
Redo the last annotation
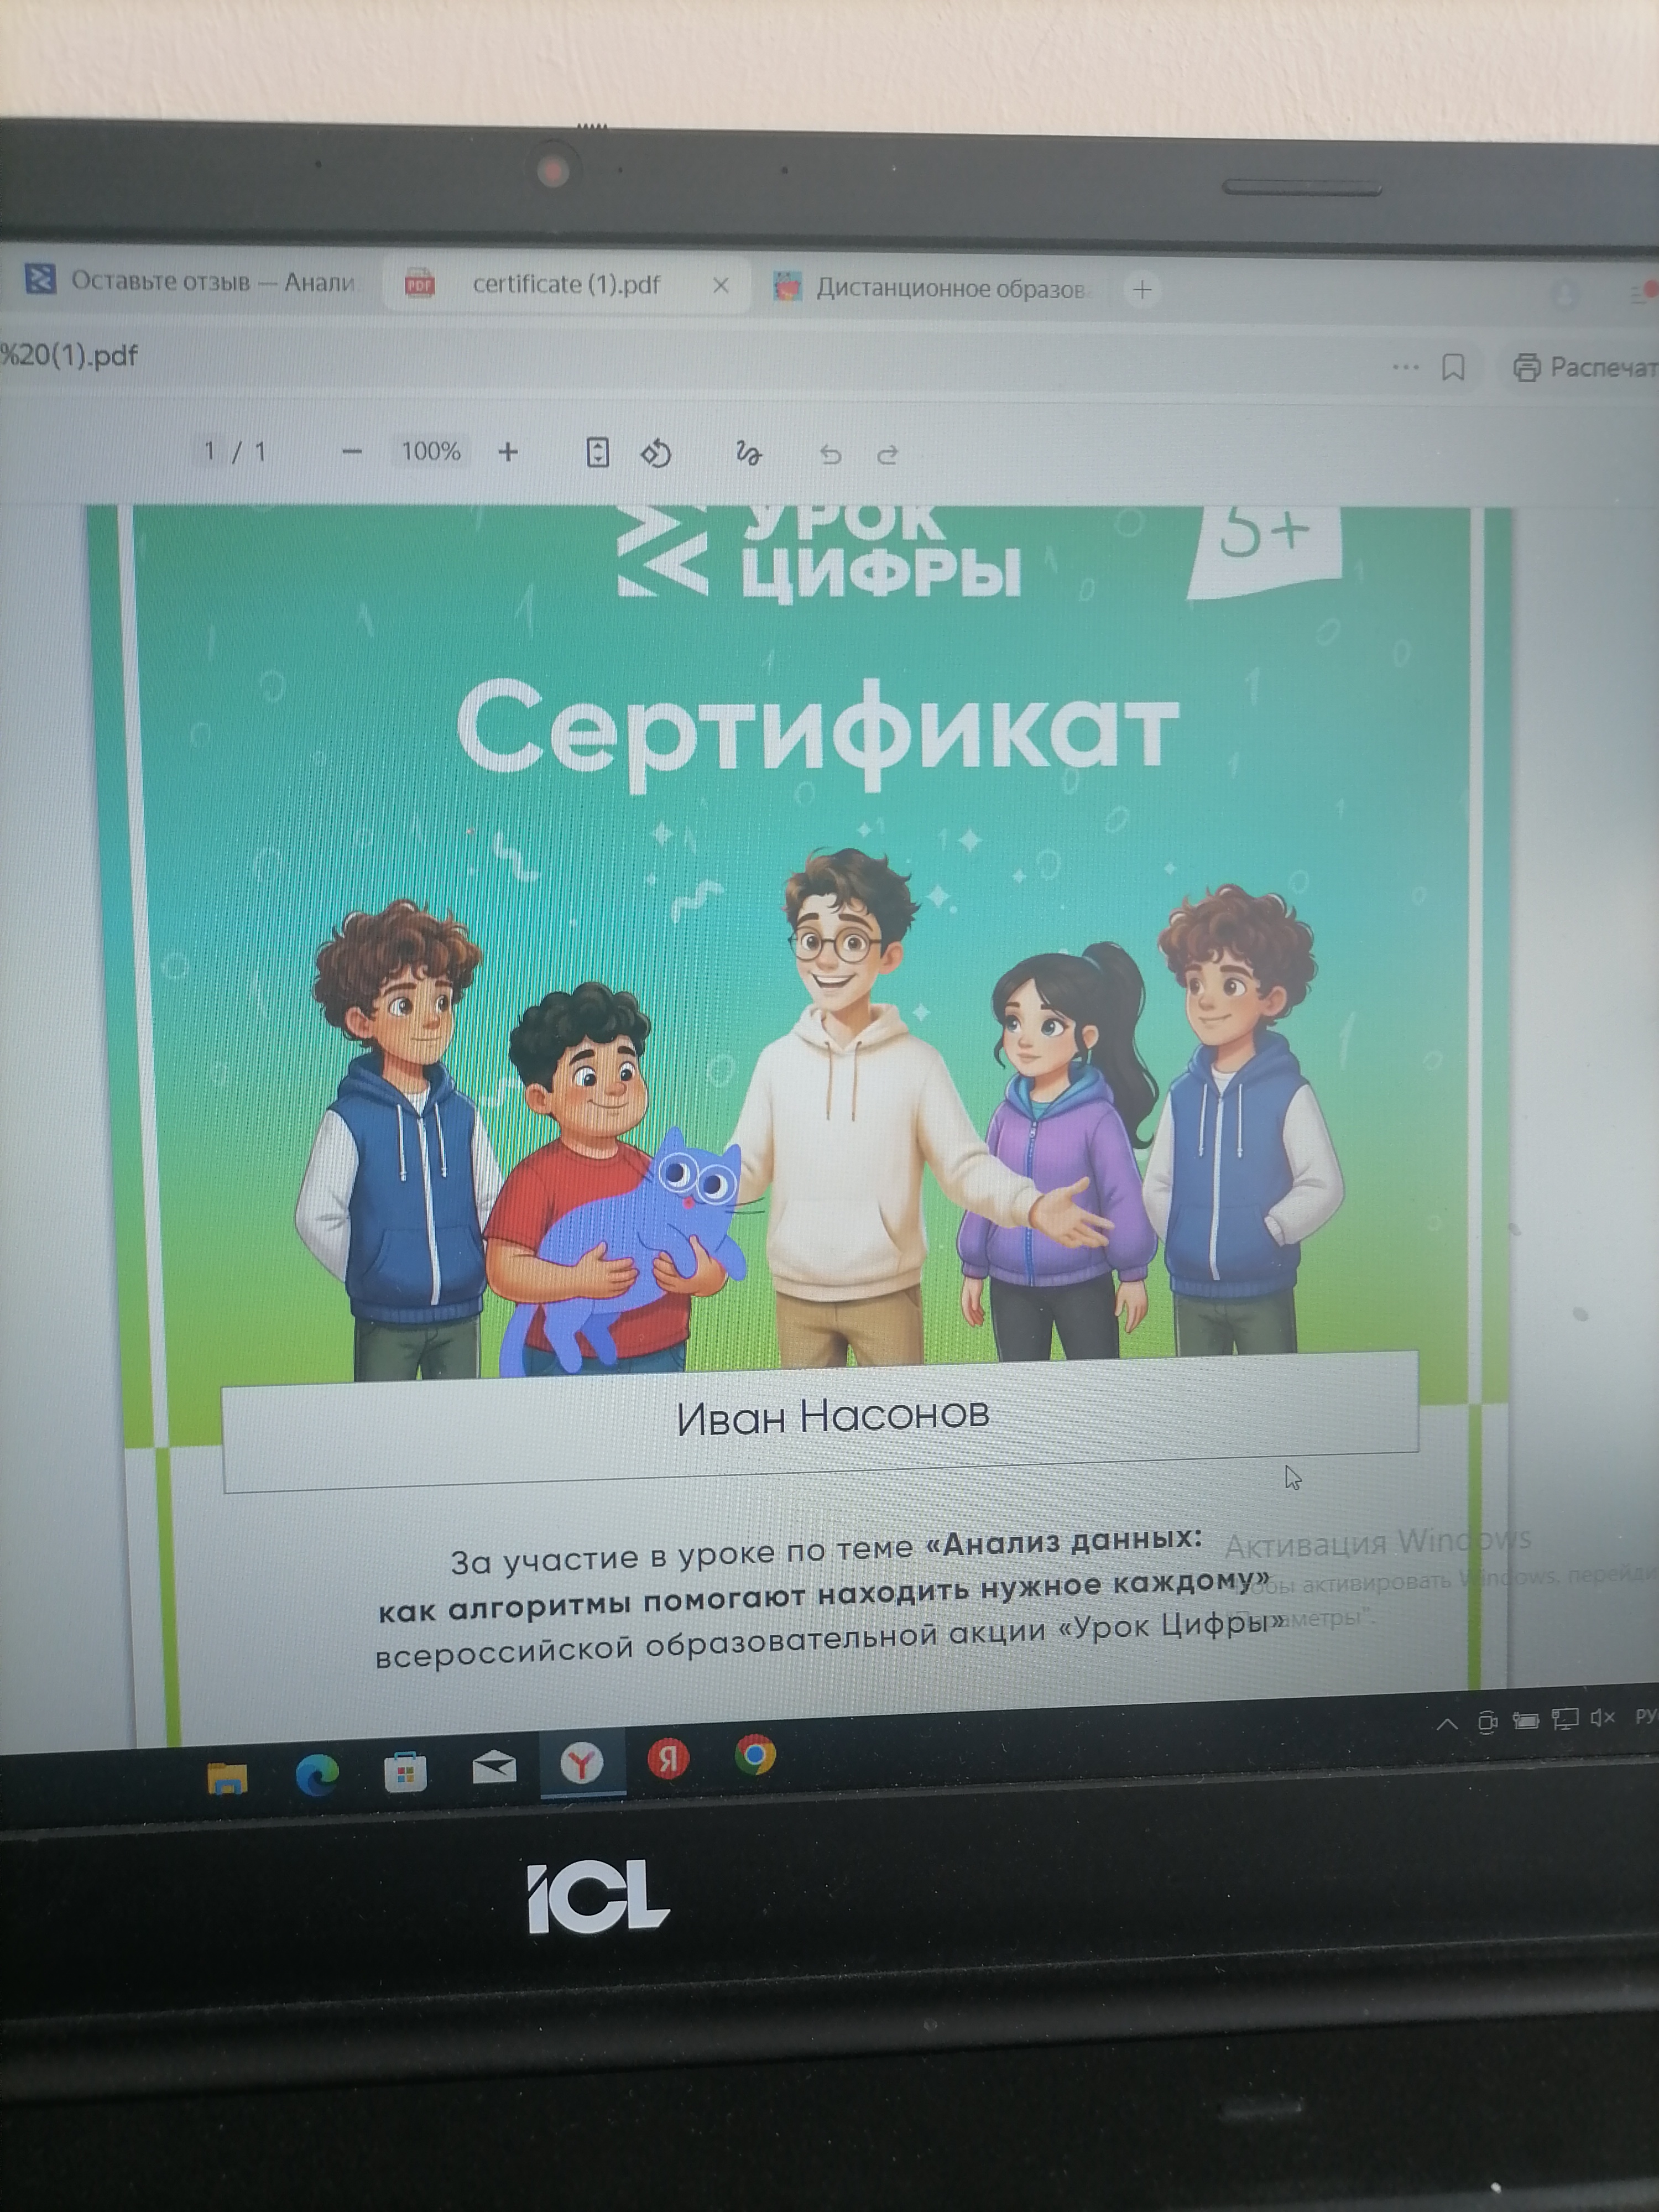point(887,455)
